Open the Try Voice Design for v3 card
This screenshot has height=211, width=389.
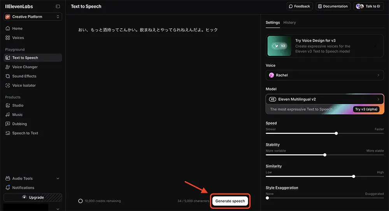point(324,46)
